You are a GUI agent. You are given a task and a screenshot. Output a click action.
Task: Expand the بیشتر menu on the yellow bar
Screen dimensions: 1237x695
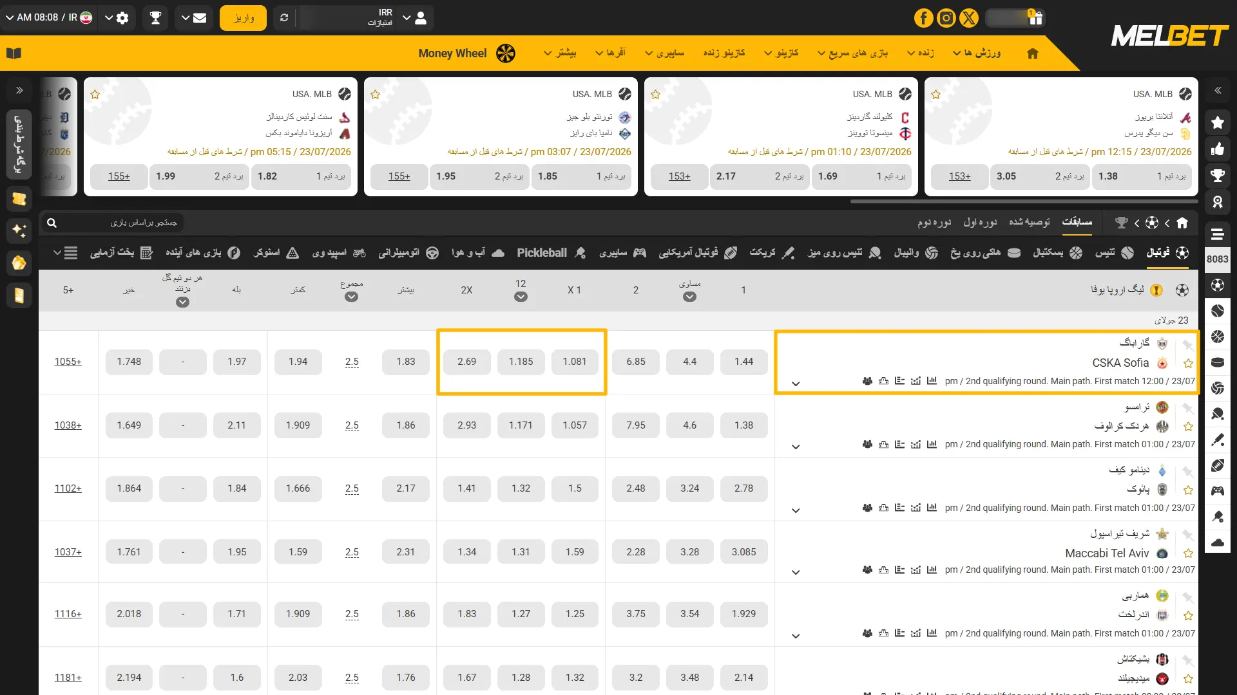tap(560, 53)
